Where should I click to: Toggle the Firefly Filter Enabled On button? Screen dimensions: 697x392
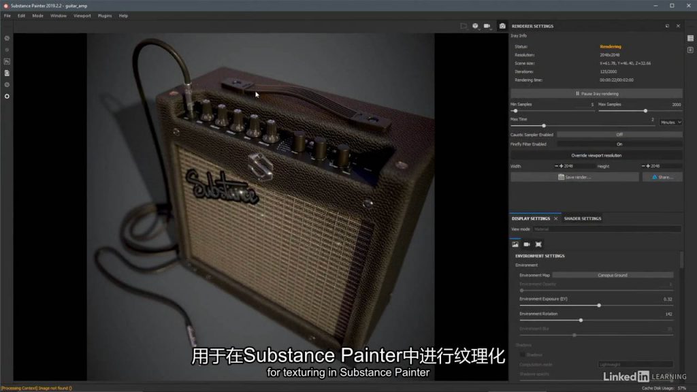pyautogui.click(x=619, y=144)
